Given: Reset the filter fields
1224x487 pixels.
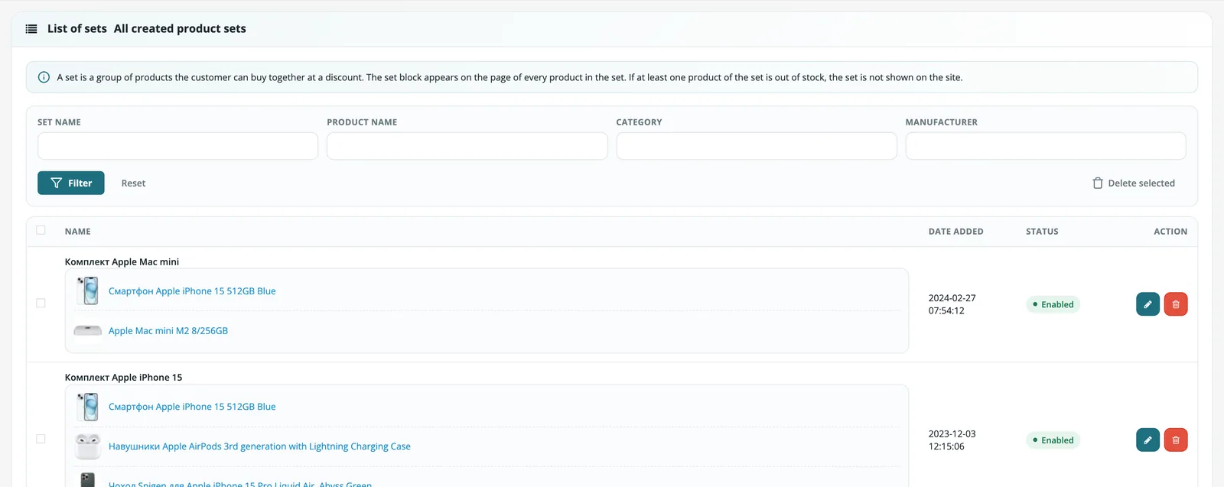Looking at the screenshot, I should 133,183.
